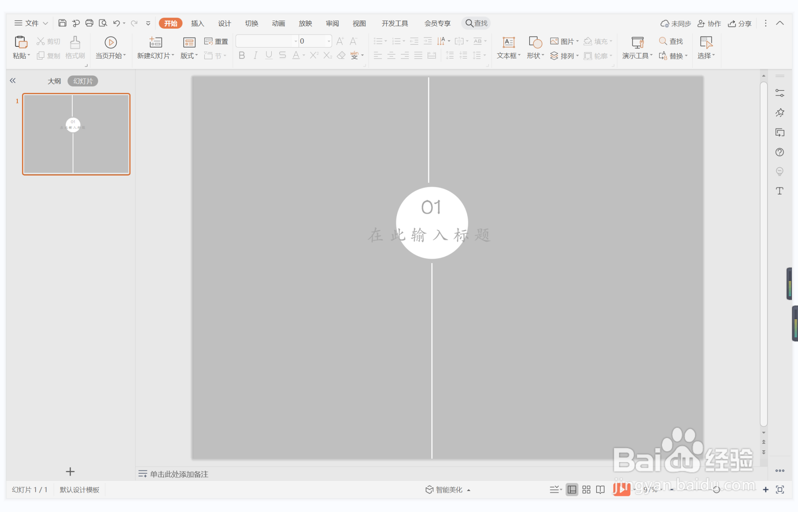Click the help question mark icon
This screenshot has width=798, height=512.
[x=779, y=152]
